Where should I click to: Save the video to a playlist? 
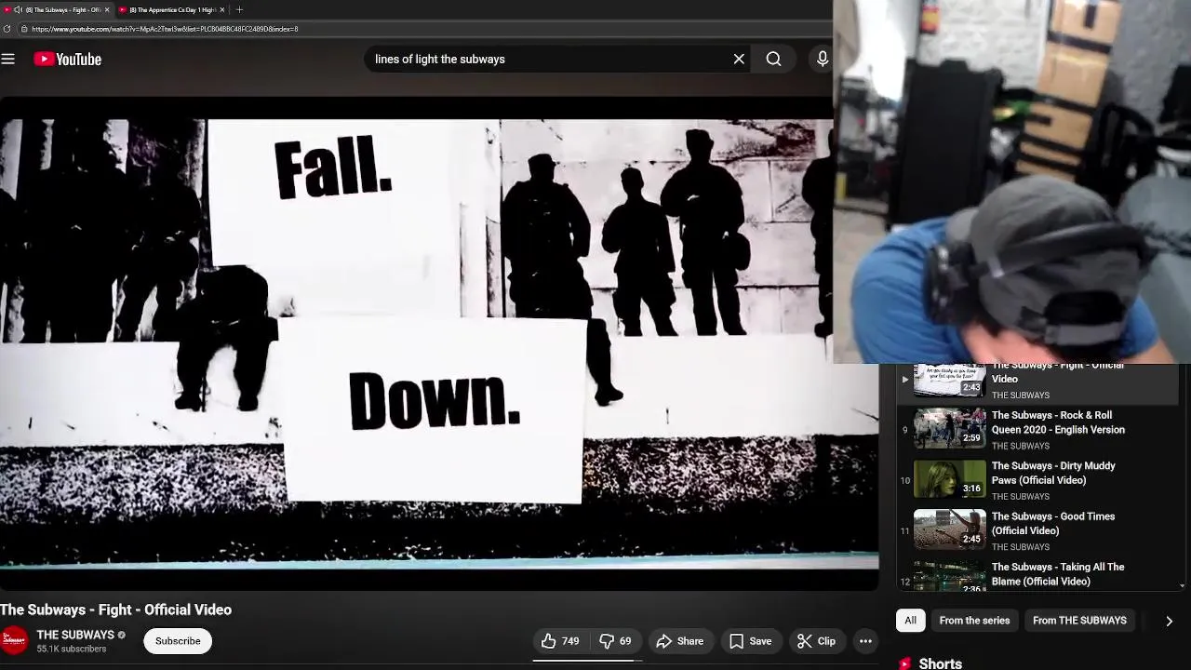(x=751, y=641)
